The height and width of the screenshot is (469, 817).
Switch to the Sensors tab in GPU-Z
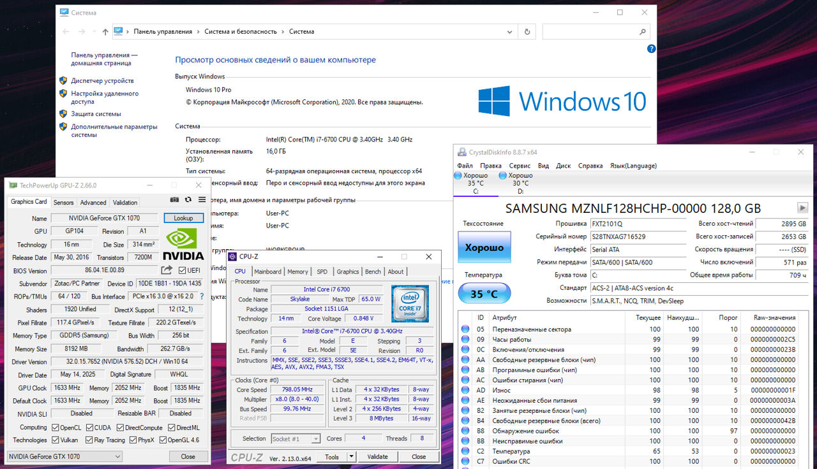click(63, 202)
